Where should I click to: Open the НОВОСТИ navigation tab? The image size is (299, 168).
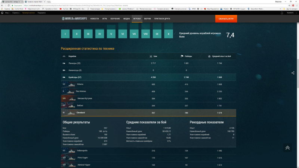95,19
